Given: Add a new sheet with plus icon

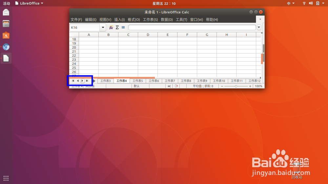Looking at the screenshot, I should 94,81.
